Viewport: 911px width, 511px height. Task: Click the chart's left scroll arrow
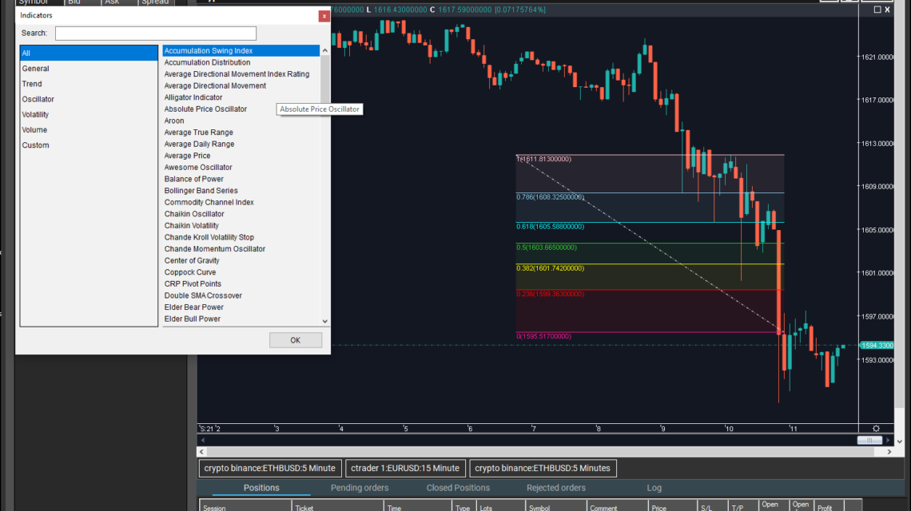(202, 440)
